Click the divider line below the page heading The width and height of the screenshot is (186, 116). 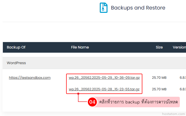coord(93,22)
